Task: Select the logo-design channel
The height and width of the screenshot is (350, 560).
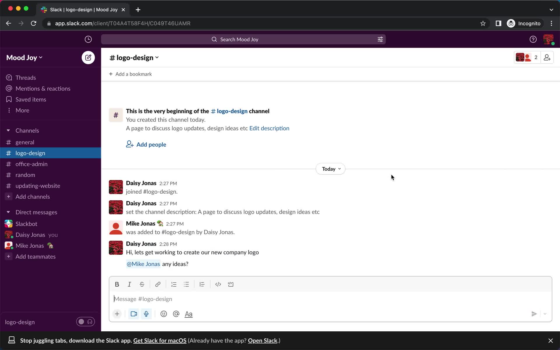Action: (x=30, y=153)
